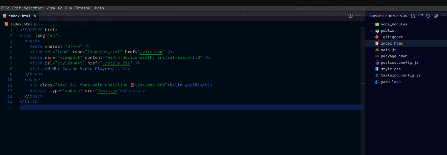Screen dimensions: 447x155
Task: Click 'HTML5 Custom Video Player' title text
Action: [78, 69]
